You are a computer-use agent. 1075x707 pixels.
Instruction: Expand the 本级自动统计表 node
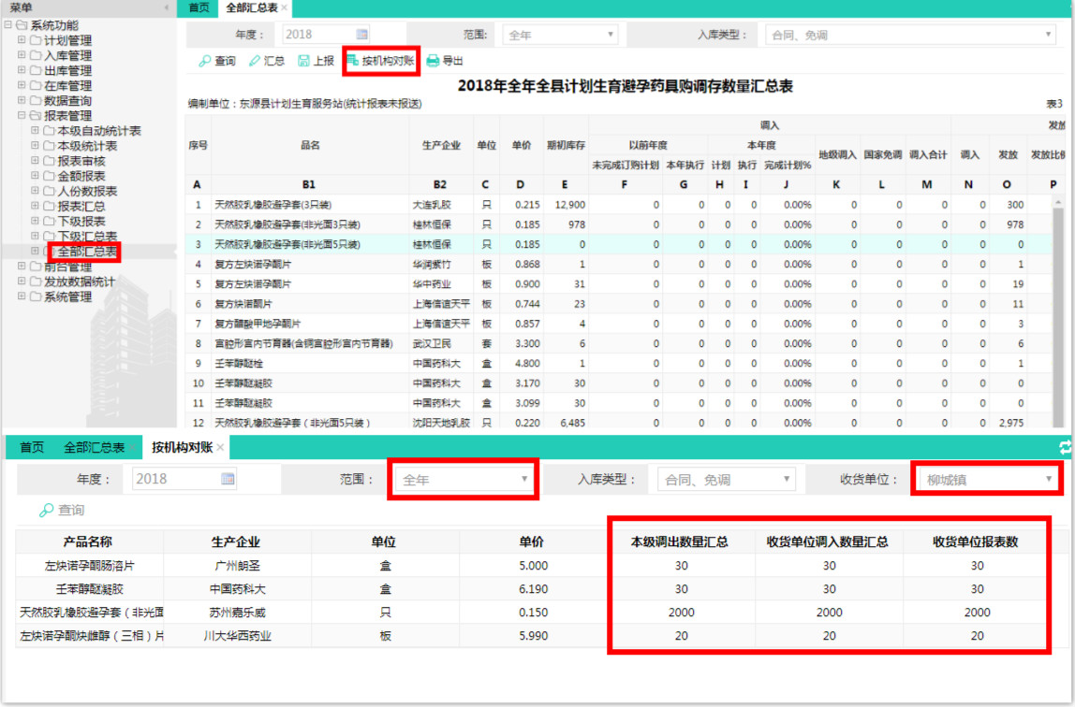tap(35, 131)
